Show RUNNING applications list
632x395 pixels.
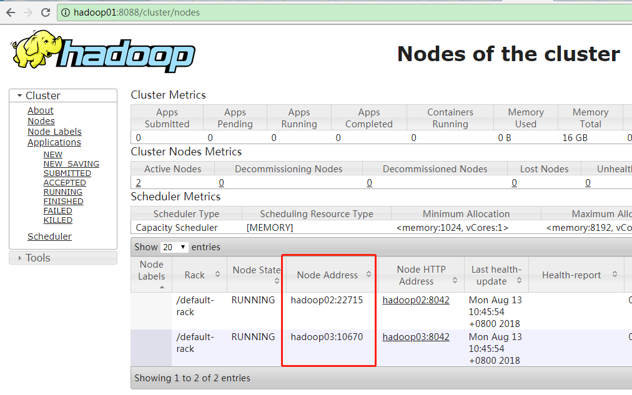[62, 192]
